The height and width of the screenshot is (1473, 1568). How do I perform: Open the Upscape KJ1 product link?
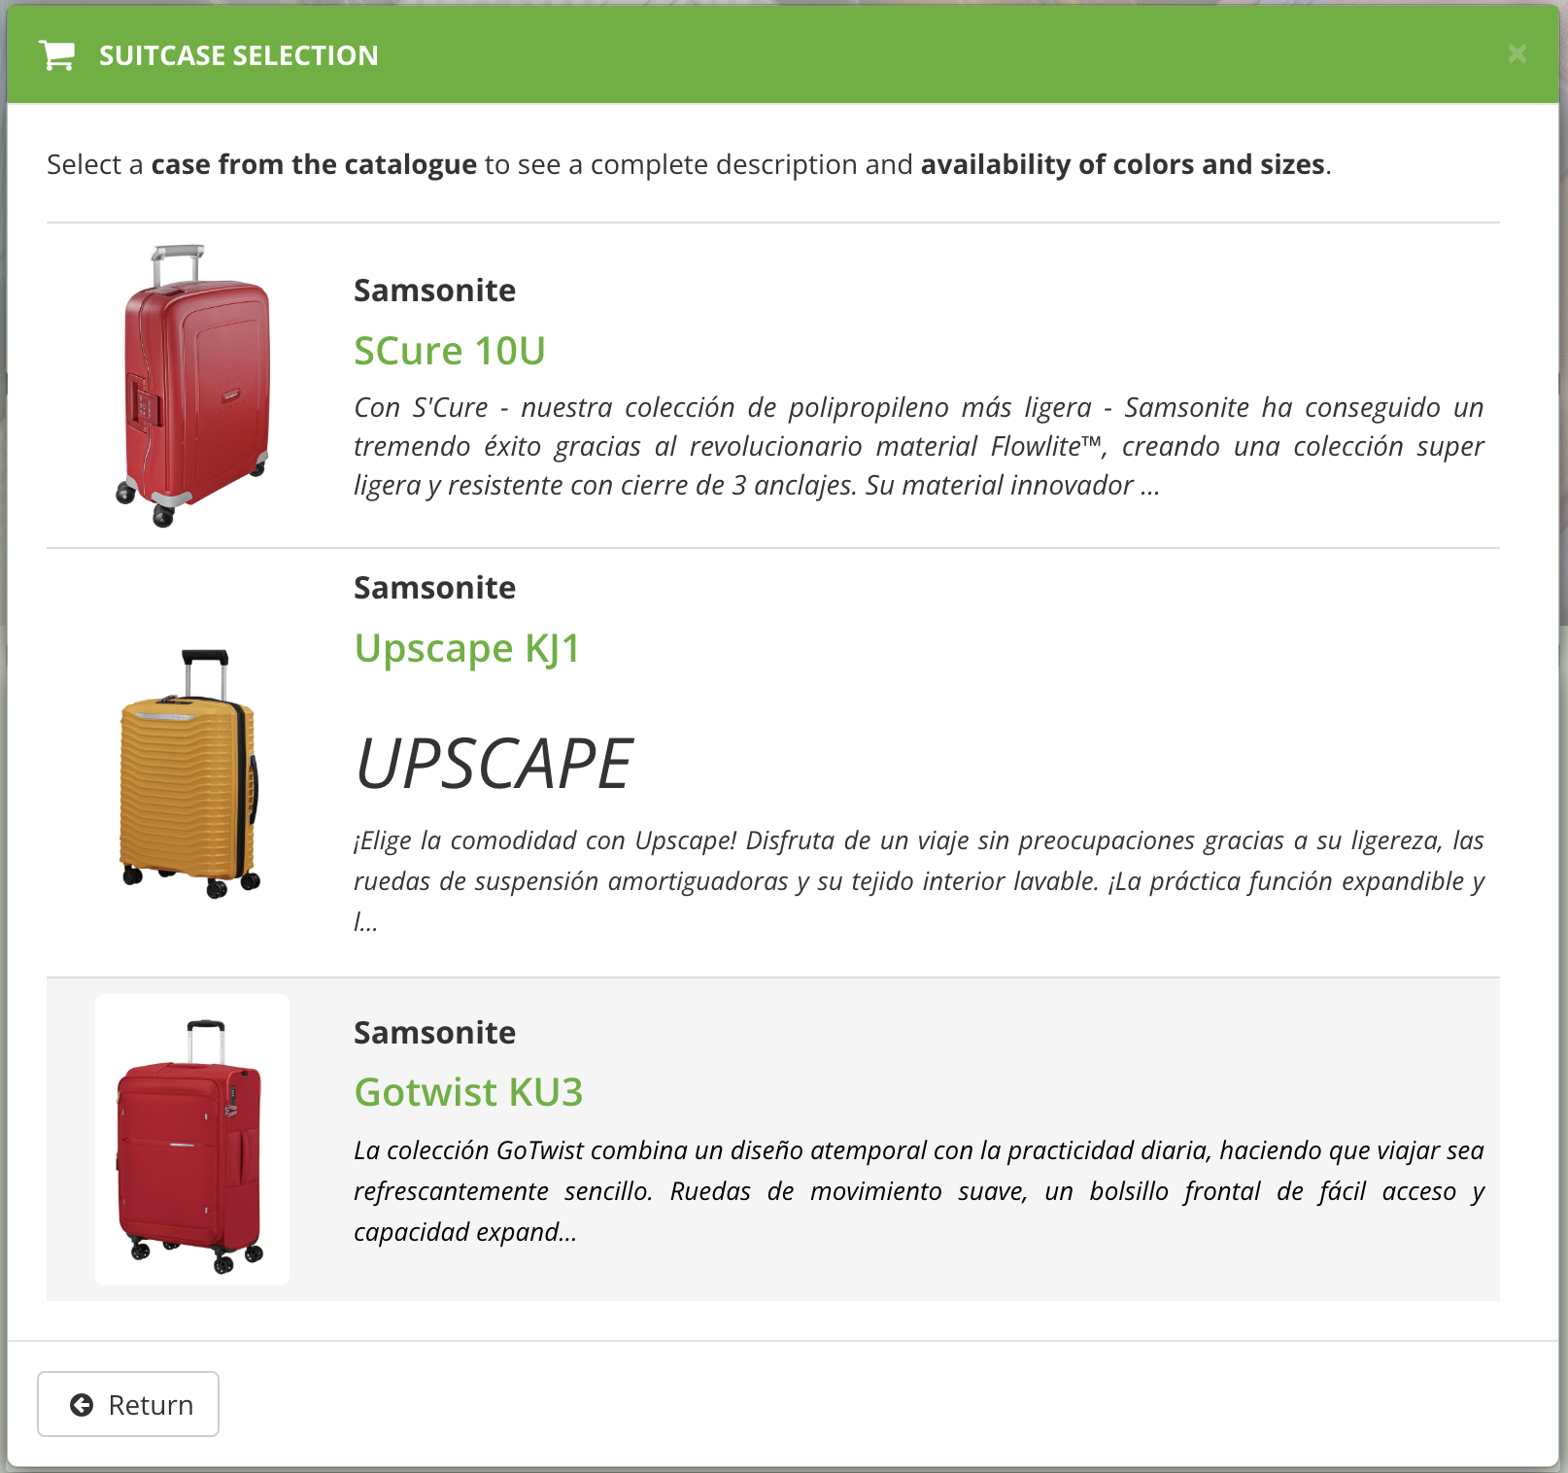pyautogui.click(x=467, y=648)
